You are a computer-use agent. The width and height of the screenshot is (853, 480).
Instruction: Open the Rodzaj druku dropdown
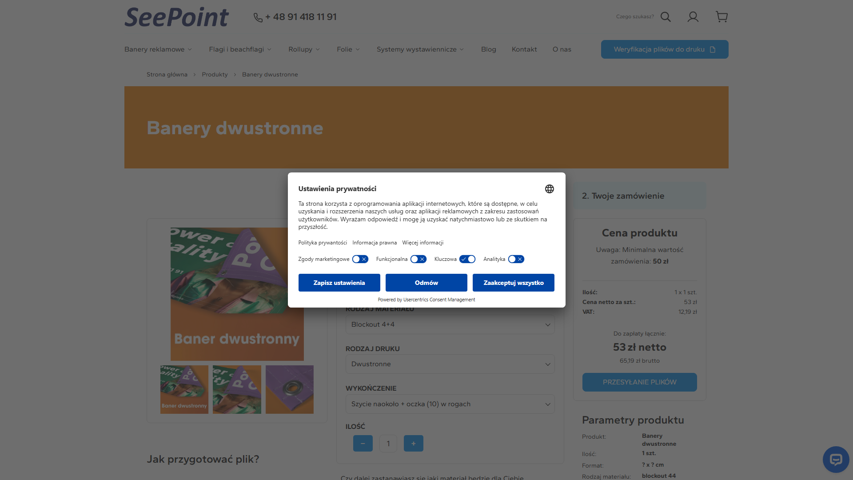point(450,364)
